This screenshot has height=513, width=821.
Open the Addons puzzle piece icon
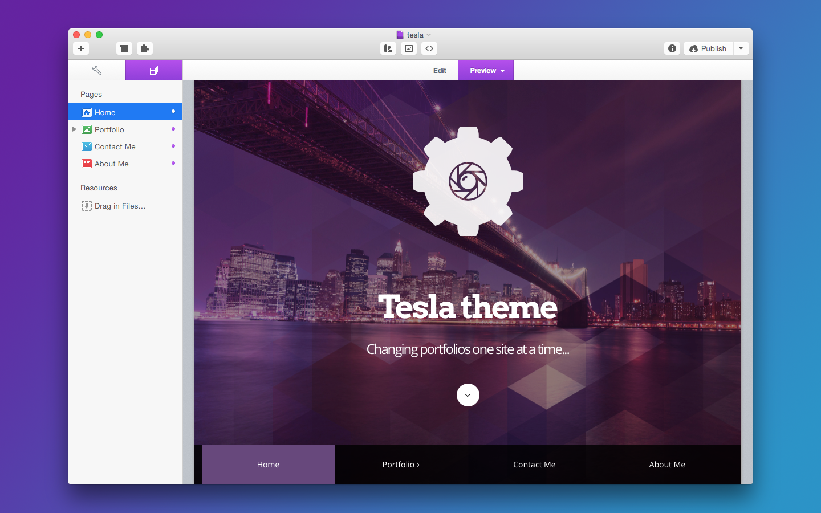tap(145, 48)
